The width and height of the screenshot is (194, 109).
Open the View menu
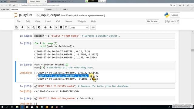[37, 21]
